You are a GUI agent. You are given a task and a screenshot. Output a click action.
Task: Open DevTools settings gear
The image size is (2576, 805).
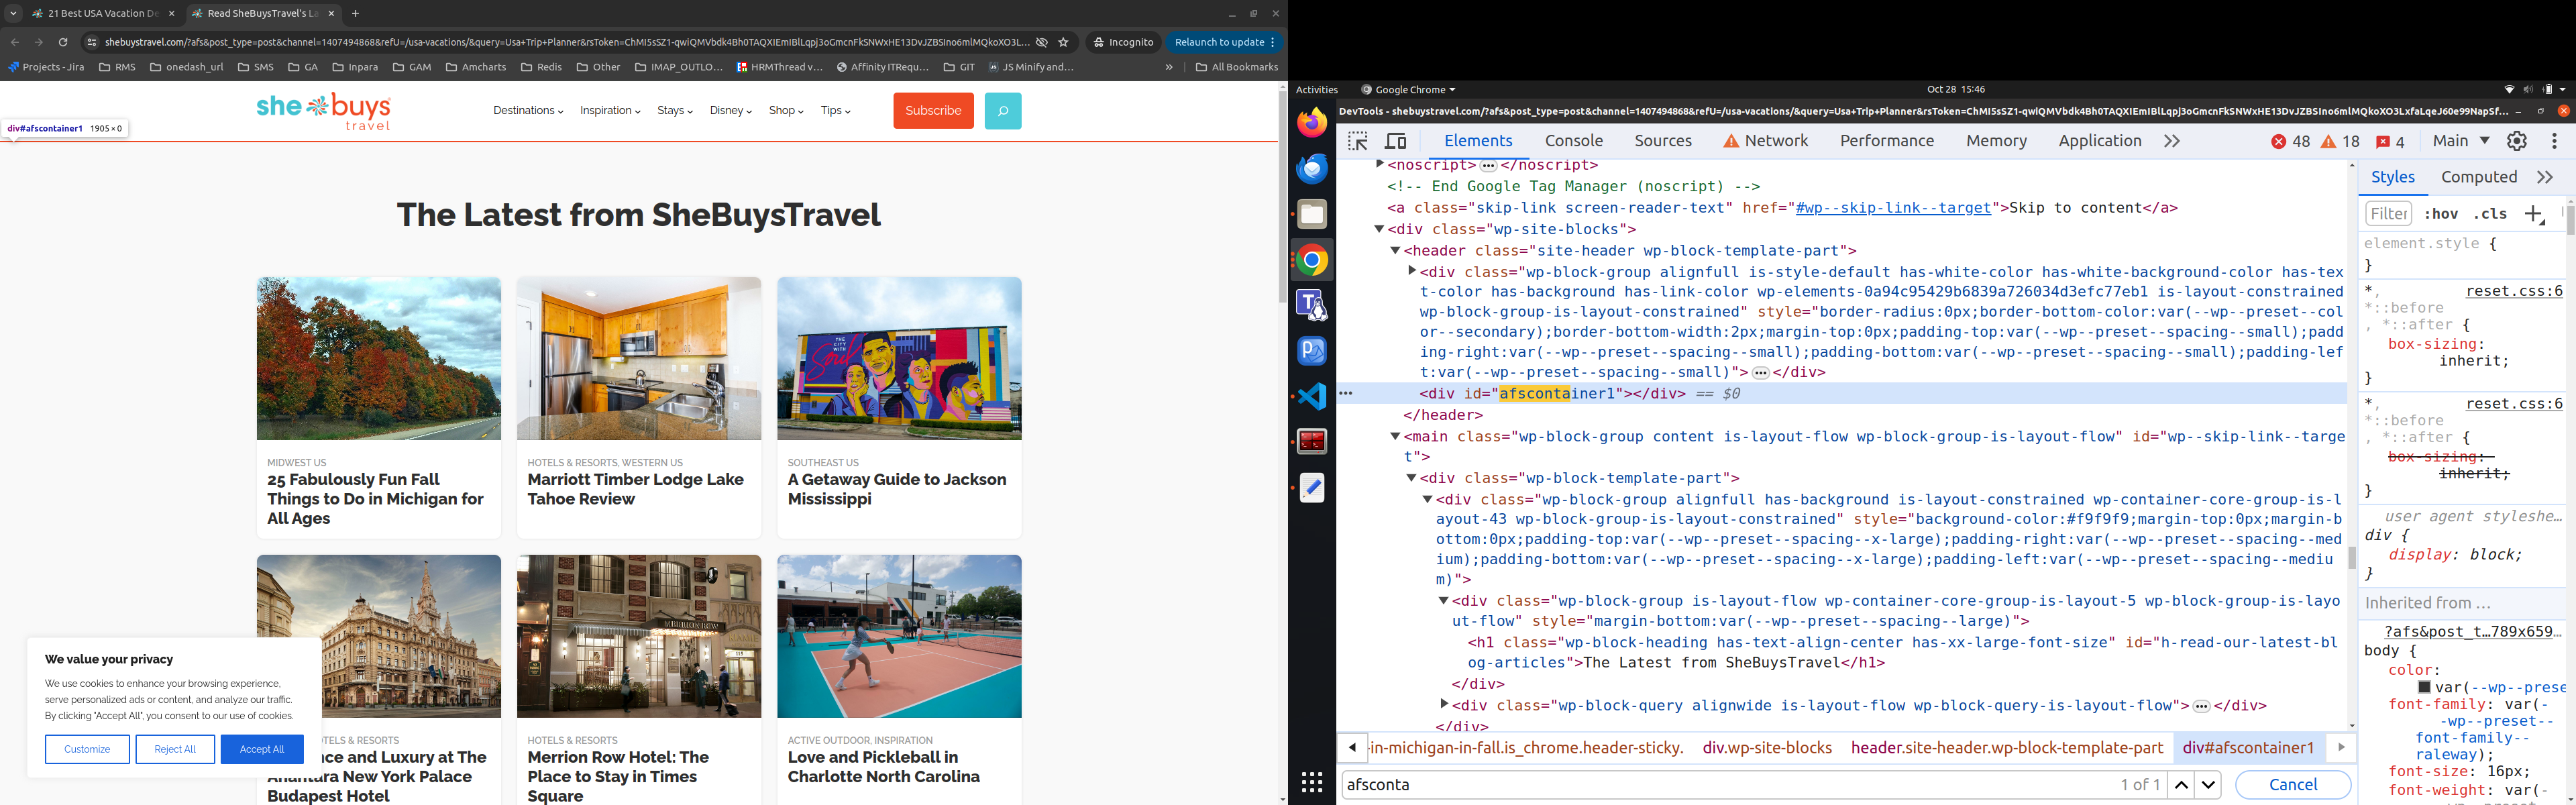(x=2516, y=141)
